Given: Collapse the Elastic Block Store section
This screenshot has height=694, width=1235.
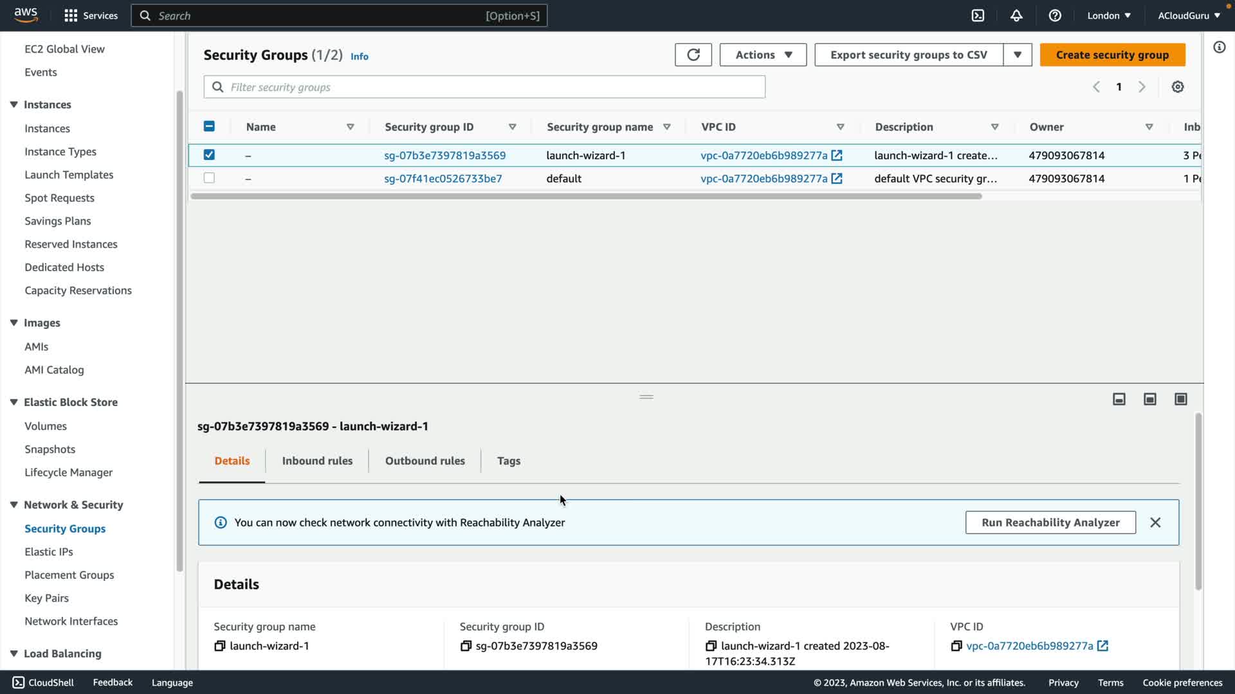Looking at the screenshot, I should tap(14, 402).
